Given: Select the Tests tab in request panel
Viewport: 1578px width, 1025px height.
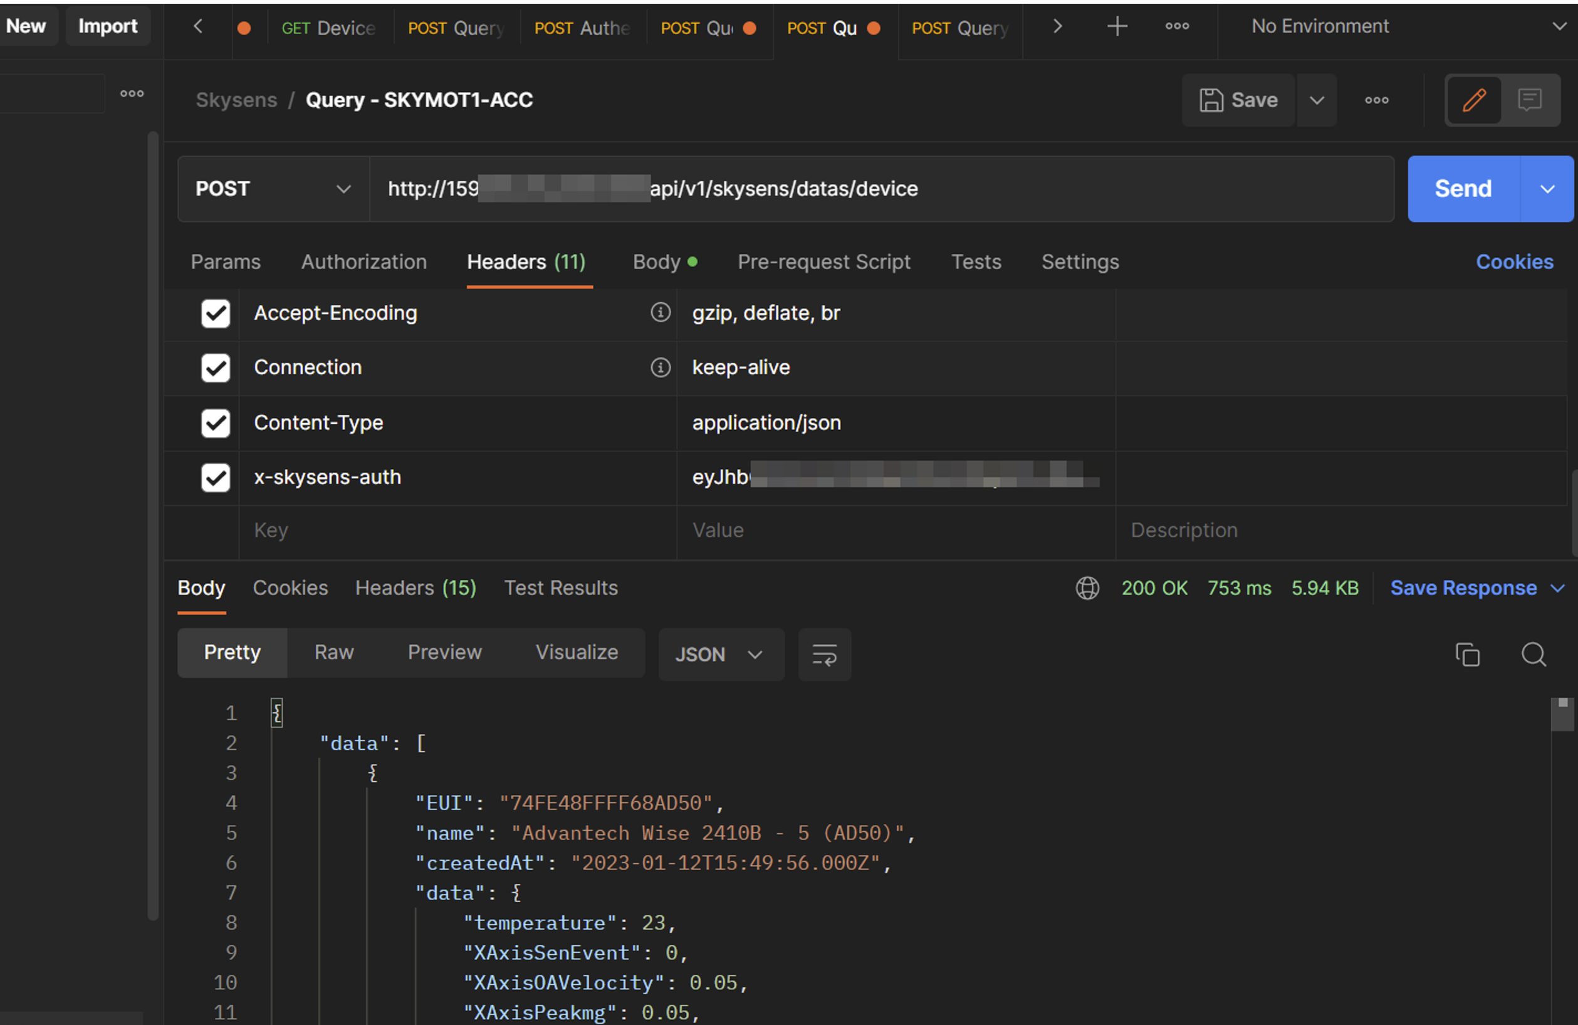Looking at the screenshot, I should [976, 261].
